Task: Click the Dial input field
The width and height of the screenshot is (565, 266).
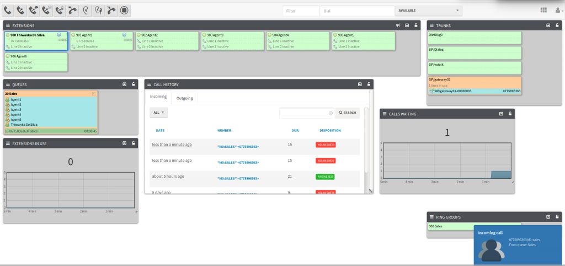Action: 357,11
